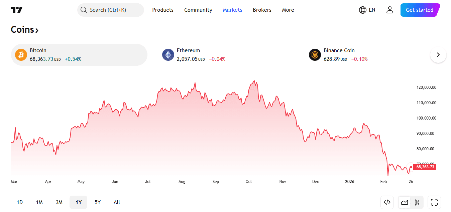
Task: Click the Nov label on time axis
Action: [x=283, y=182]
